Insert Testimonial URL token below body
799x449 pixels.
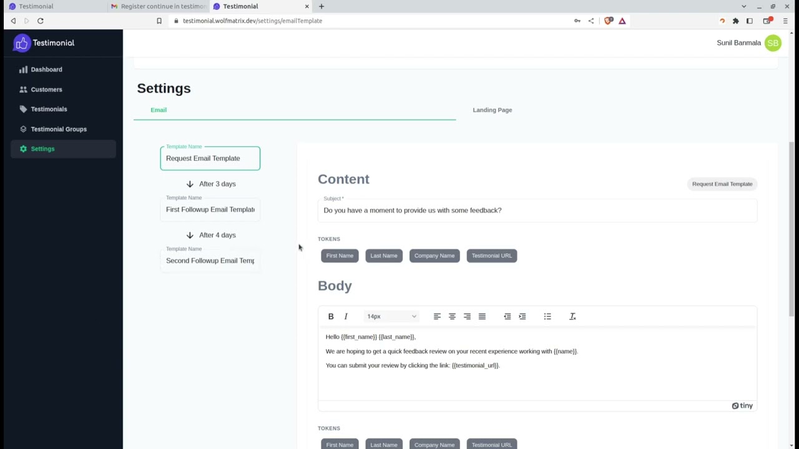(x=492, y=444)
